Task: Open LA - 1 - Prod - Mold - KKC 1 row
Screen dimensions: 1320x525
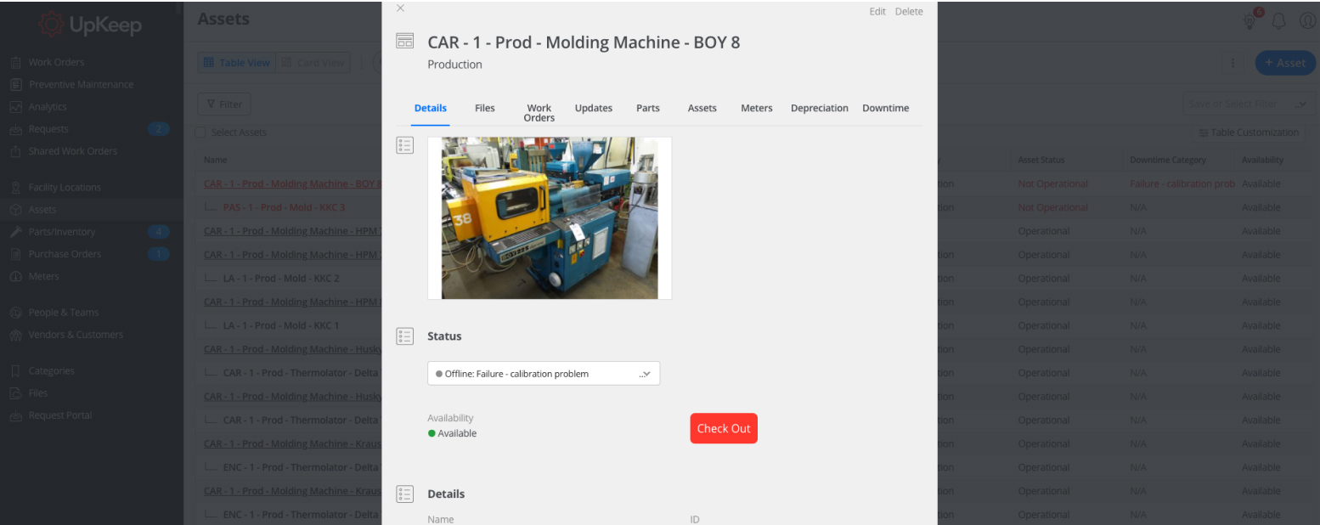Action: (x=281, y=325)
